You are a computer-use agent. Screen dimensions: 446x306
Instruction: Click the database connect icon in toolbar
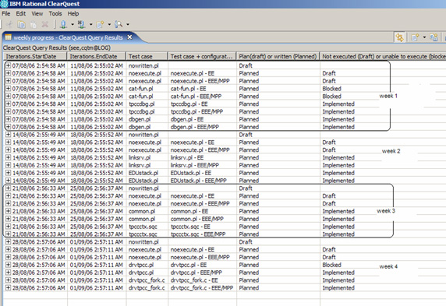63,25
